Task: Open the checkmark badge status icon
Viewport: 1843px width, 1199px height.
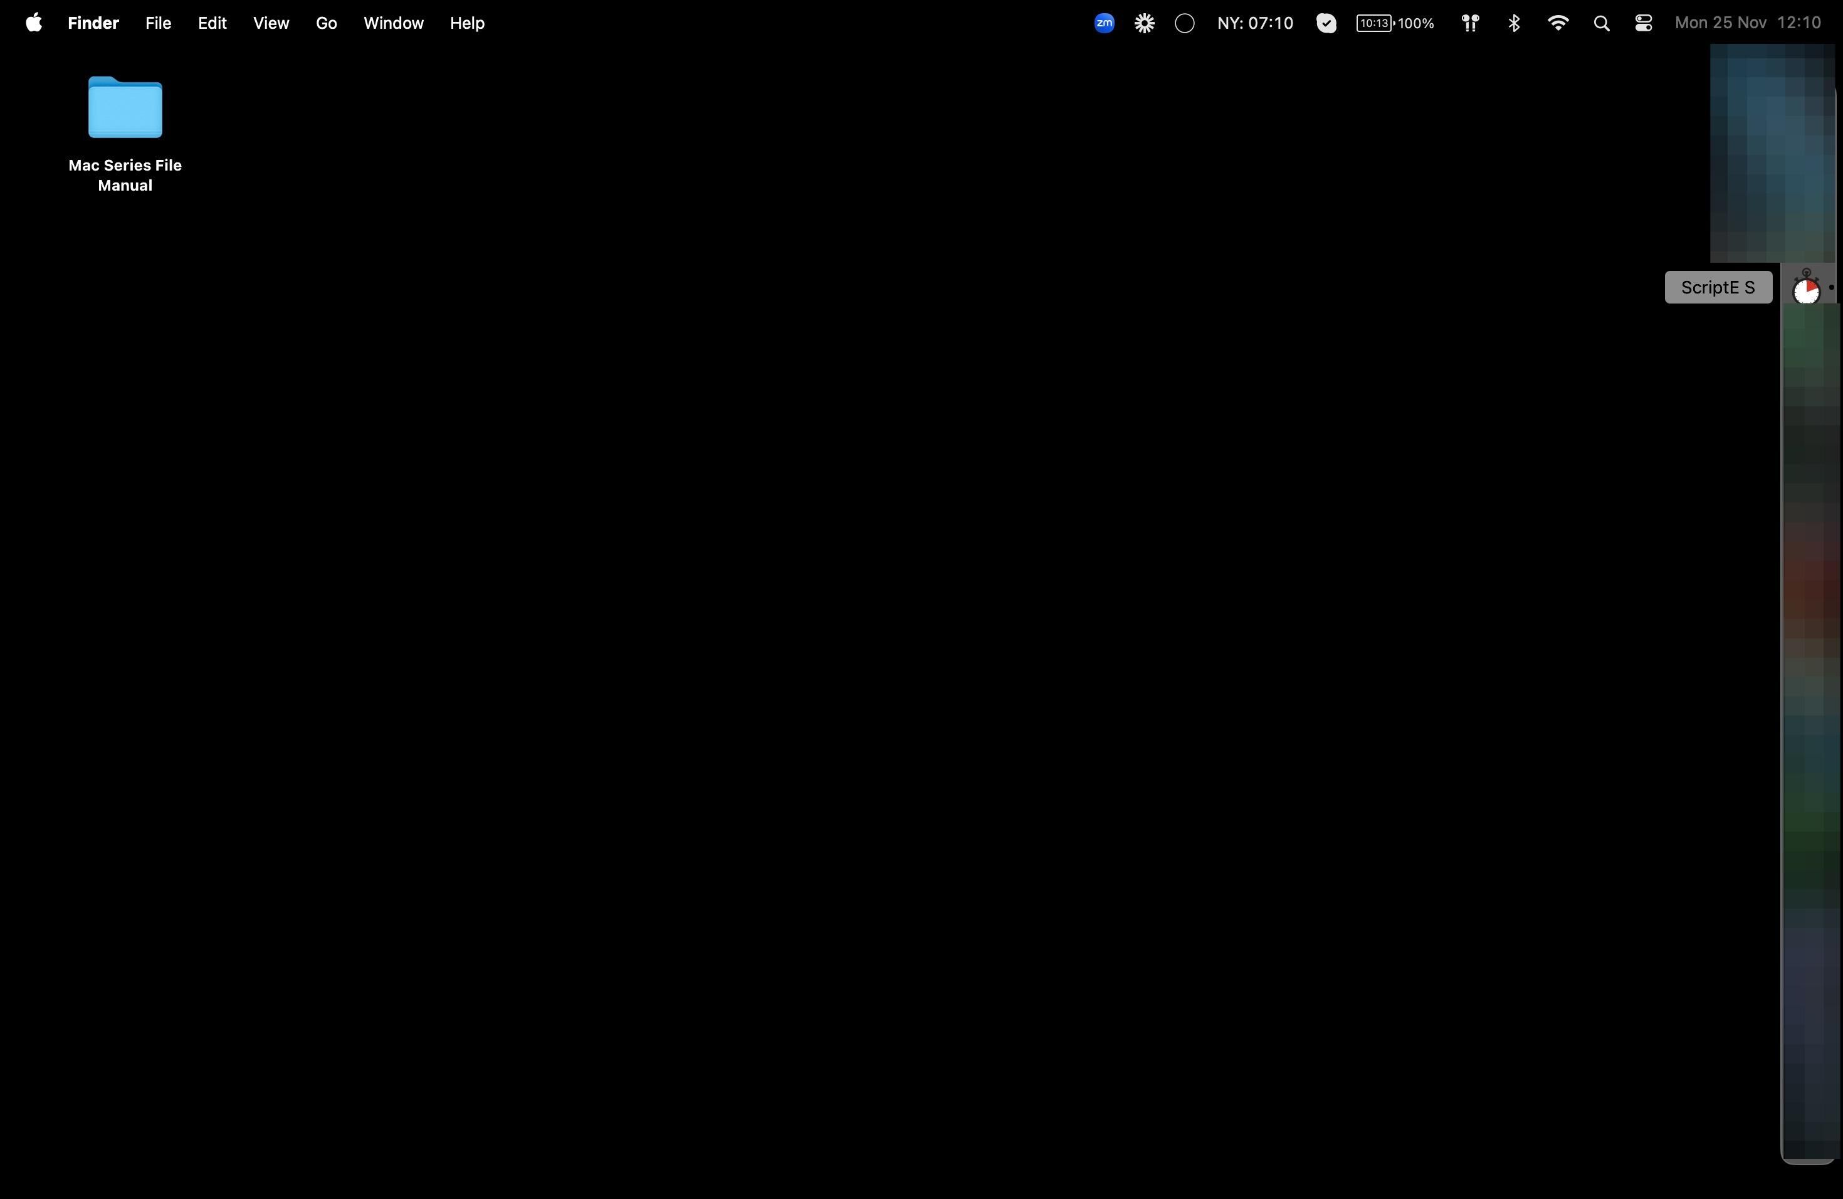Action: 1326,23
